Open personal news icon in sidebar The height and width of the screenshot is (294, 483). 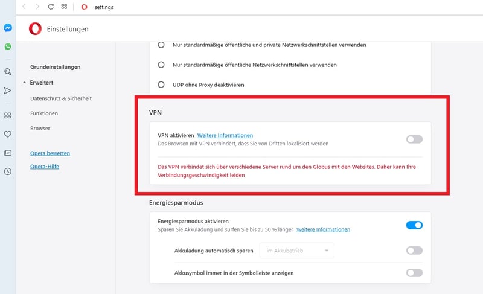(x=8, y=153)
